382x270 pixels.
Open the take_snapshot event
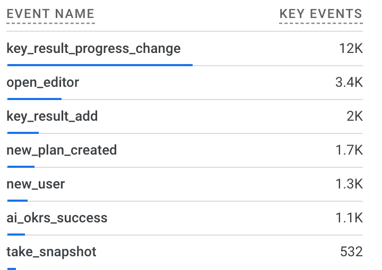(51, 252)
